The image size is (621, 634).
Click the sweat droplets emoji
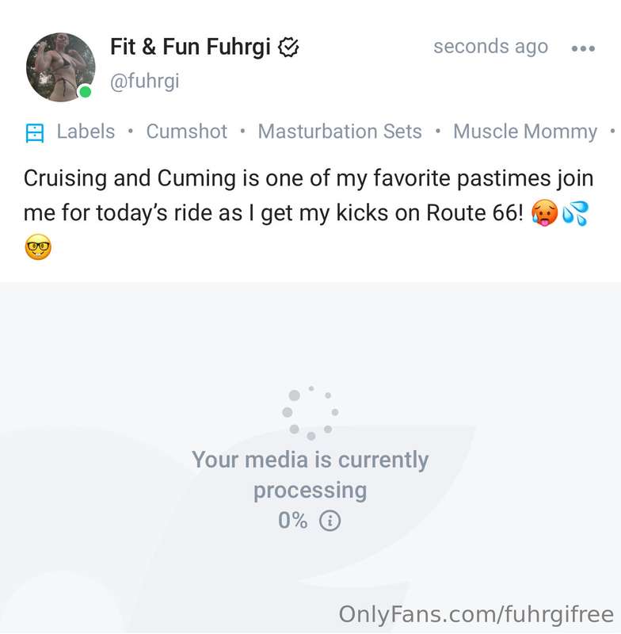click(576, 213)
